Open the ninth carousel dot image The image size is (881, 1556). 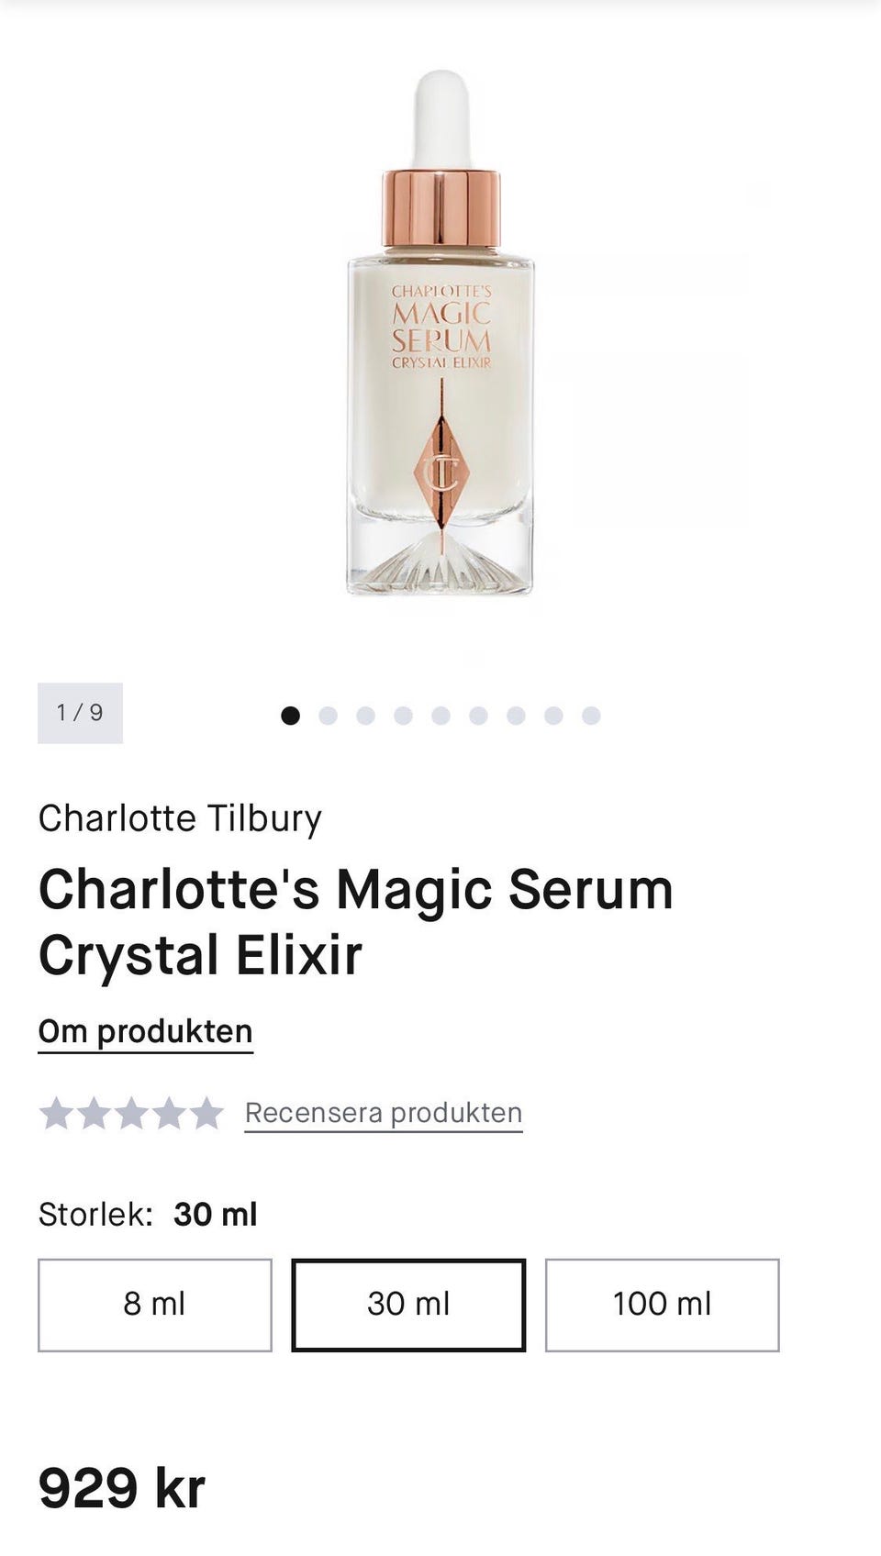(x=591, y=716)
